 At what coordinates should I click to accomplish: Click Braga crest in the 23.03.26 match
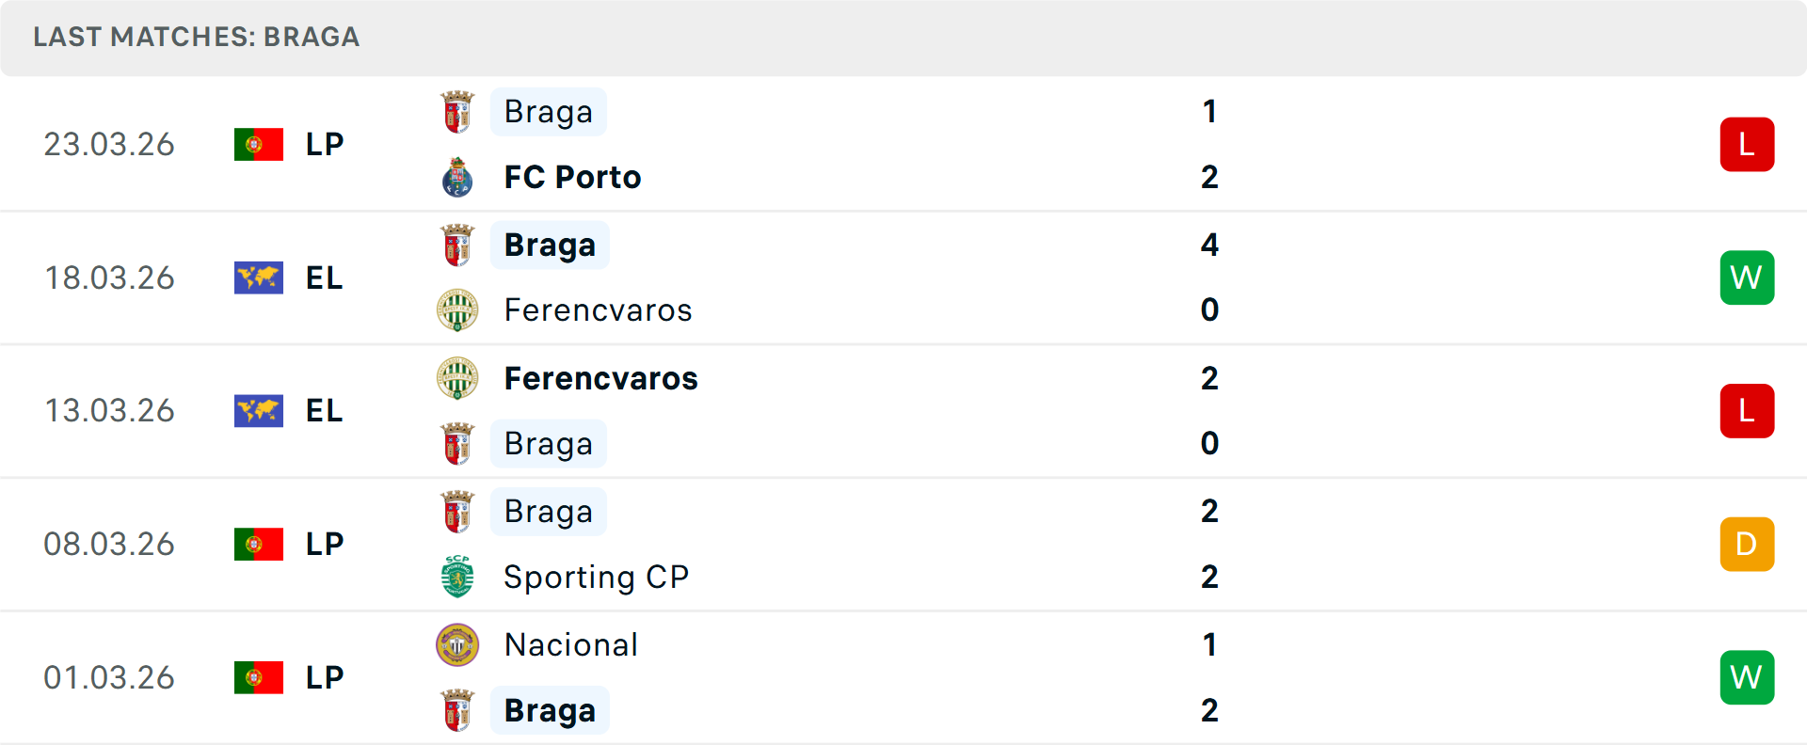pyautogui.click(x=457, y=112)
